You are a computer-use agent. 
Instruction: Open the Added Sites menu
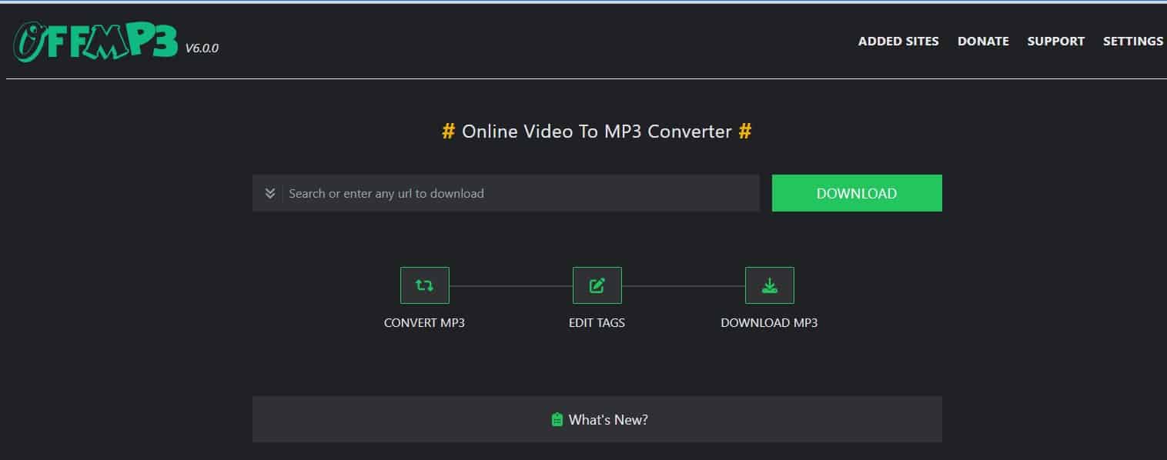pos(898,41)
